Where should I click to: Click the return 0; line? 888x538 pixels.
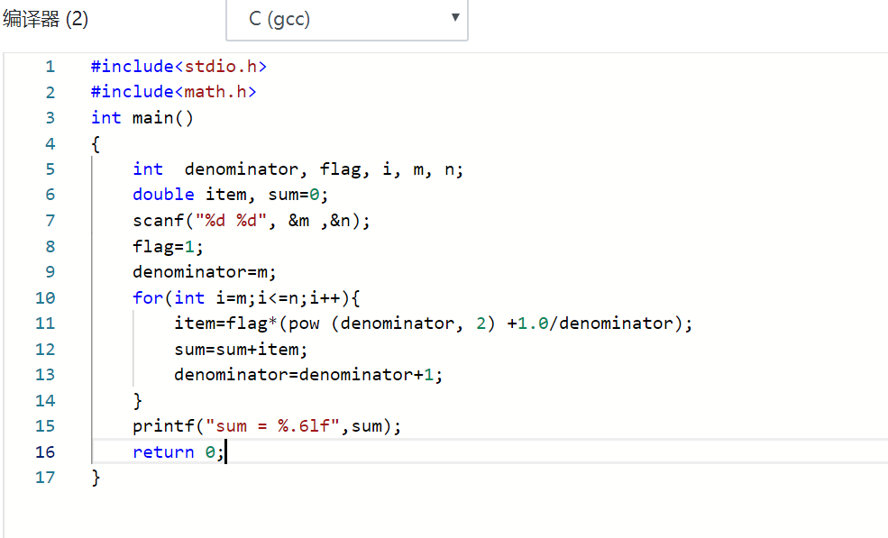point(179,451)
